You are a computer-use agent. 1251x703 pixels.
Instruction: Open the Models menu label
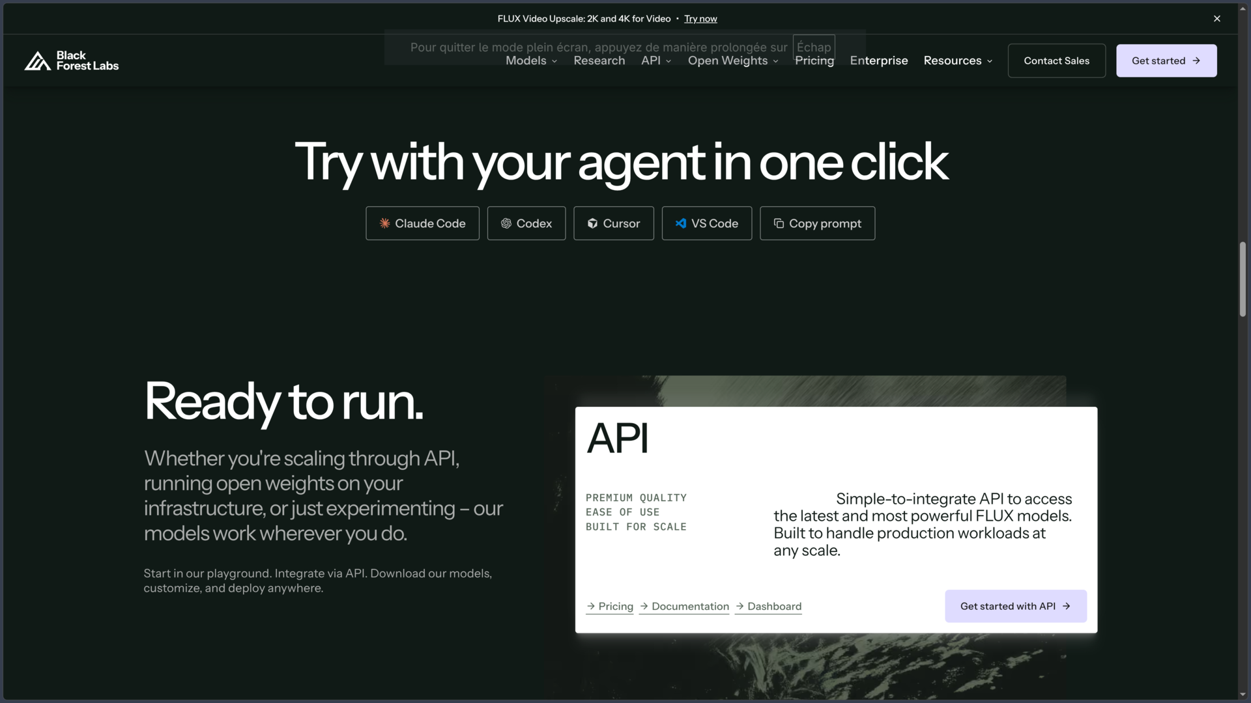point(526,61)
